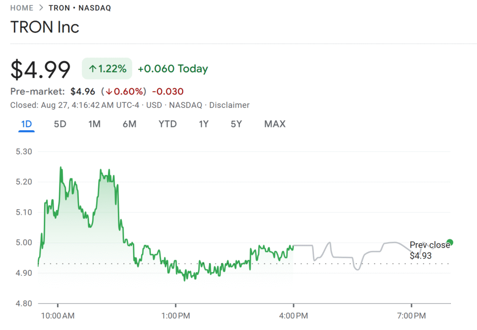Switch to the YTD tab

(x=167, y=124)
